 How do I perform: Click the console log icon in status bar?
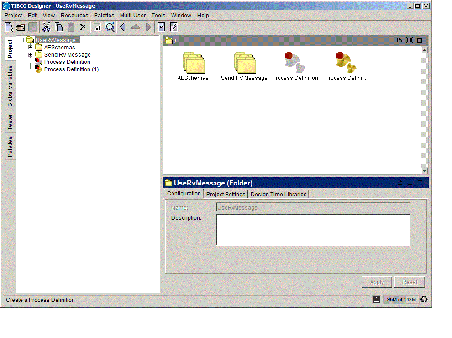point(377,299)
